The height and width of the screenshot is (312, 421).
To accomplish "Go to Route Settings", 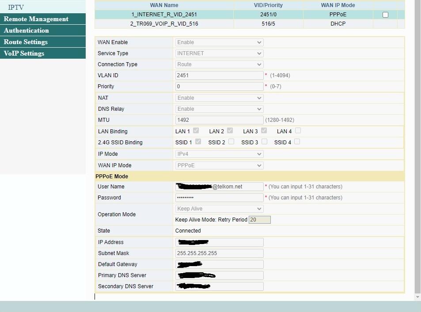I will (26, 42).
